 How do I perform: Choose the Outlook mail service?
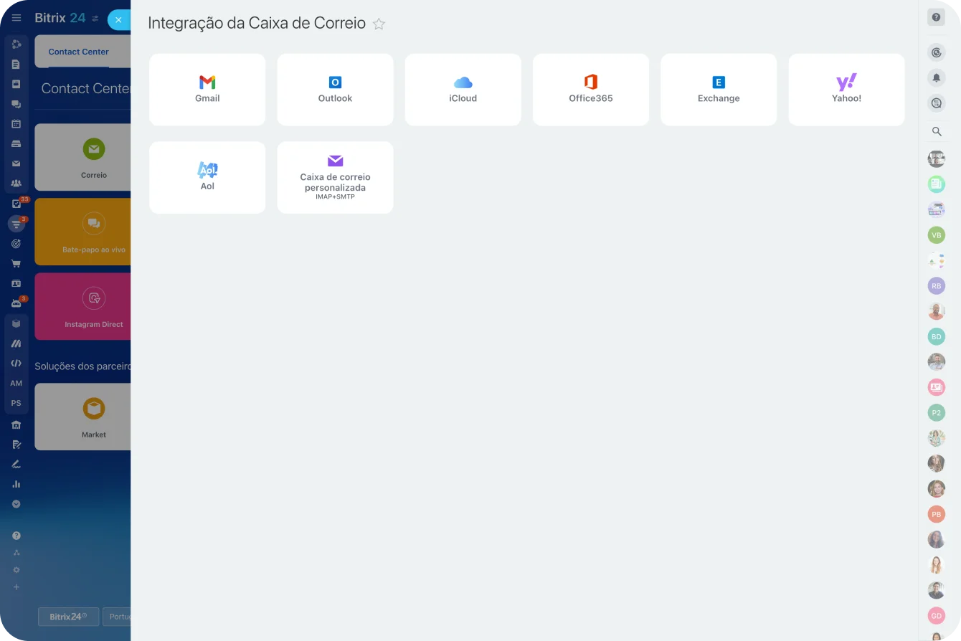pos(335,90)
